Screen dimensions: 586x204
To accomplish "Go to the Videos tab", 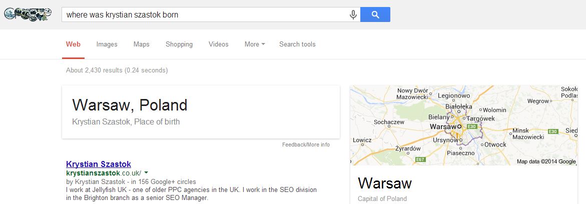I will coord(218,44).
